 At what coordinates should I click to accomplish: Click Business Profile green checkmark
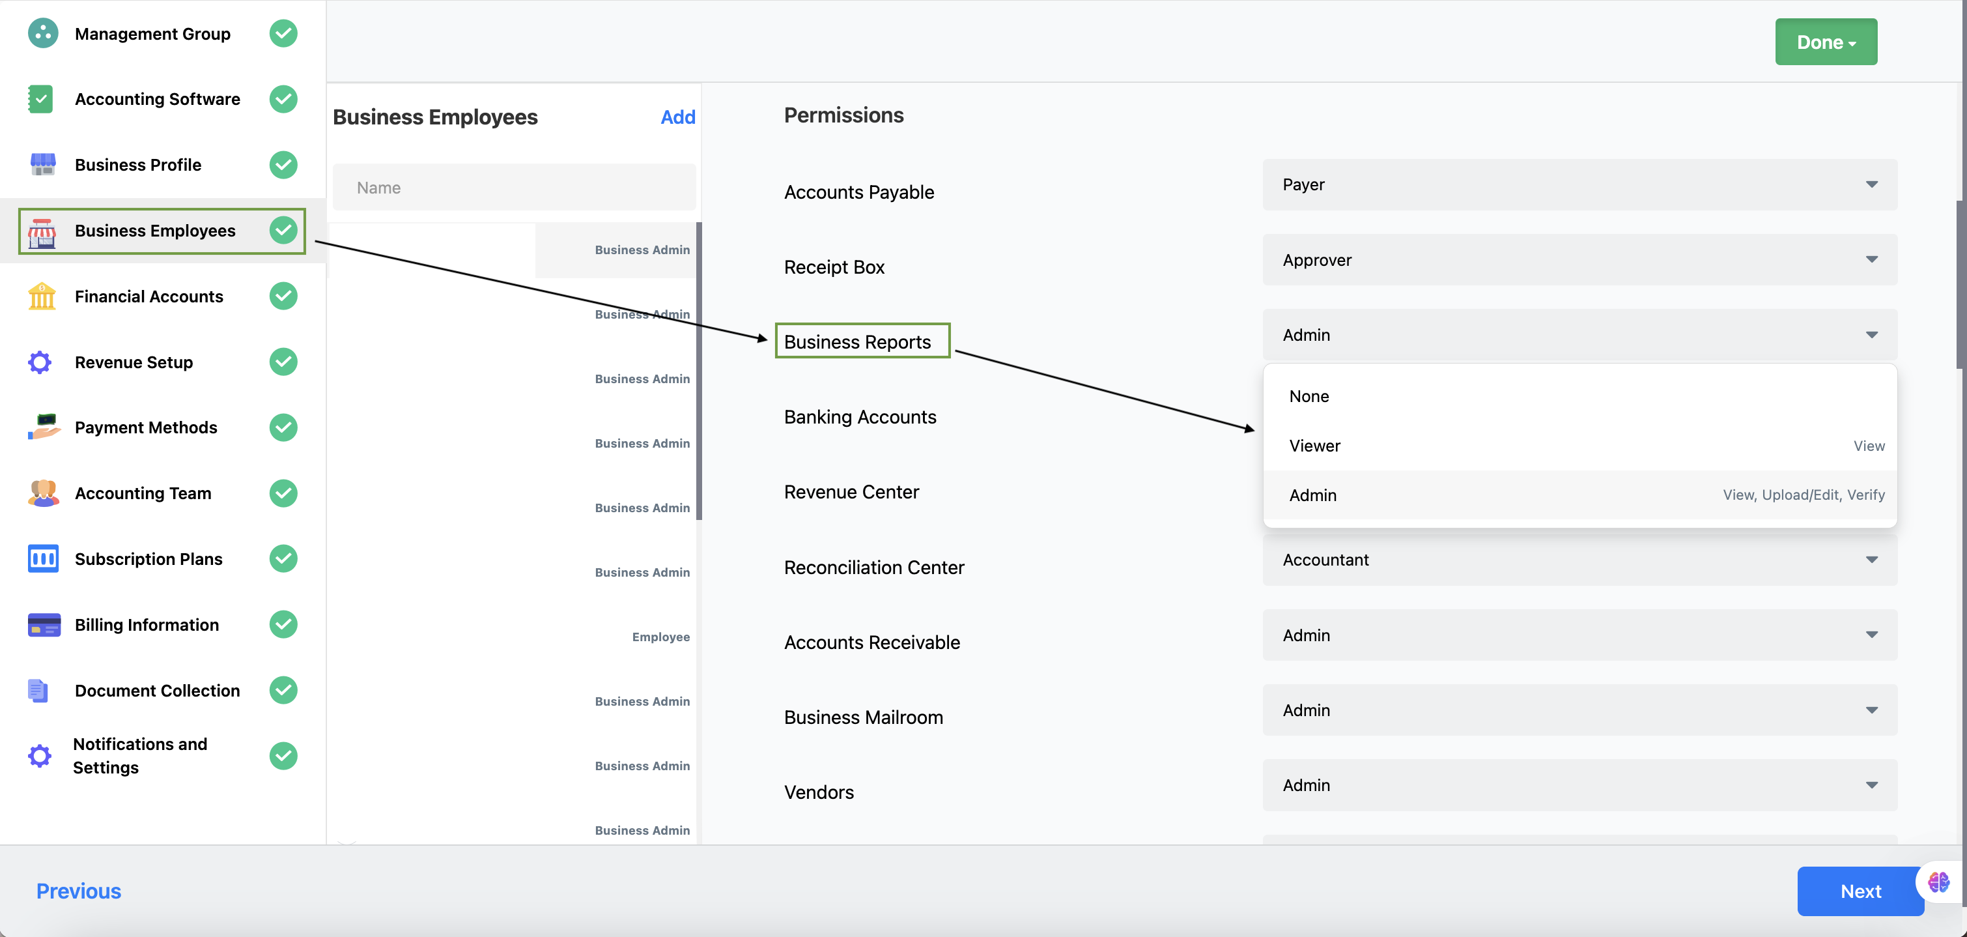[283, 164]
